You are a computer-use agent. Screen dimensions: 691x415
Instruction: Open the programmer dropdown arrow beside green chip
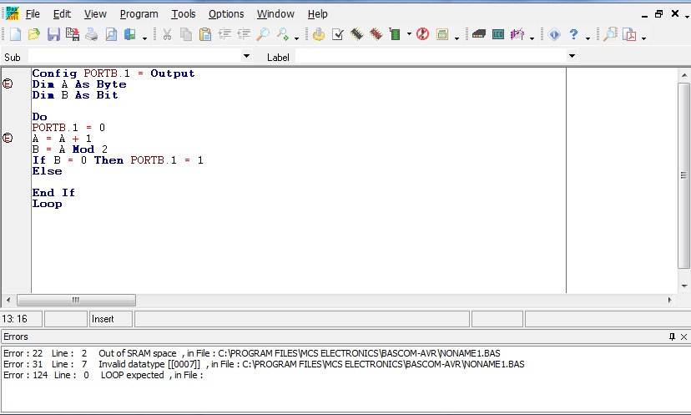(409, 34)
